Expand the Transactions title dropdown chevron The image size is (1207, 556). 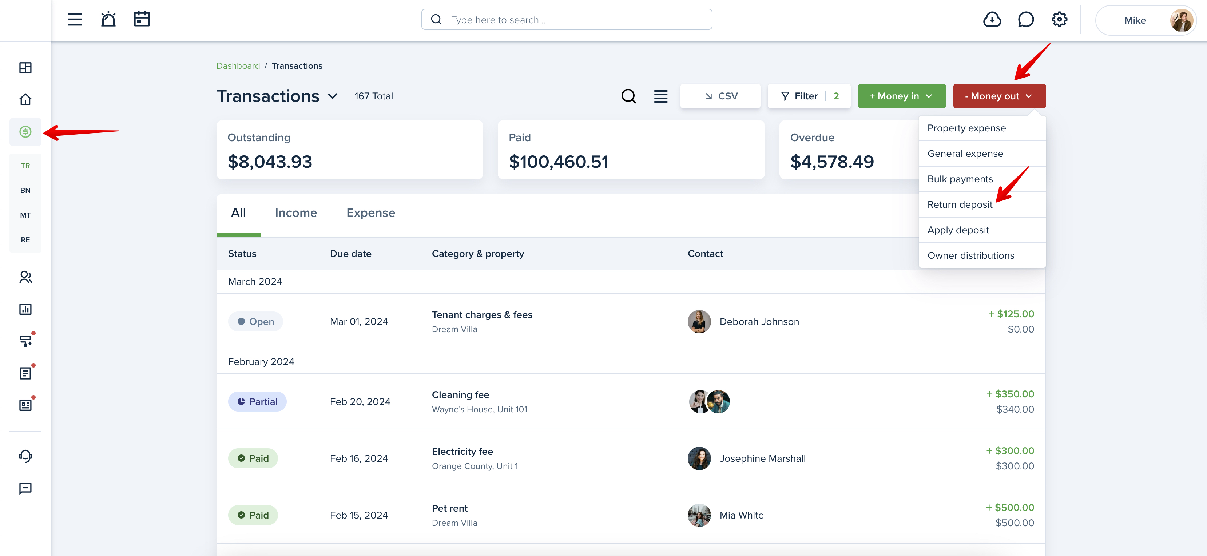pyautogui.click(x=333, y=96)
